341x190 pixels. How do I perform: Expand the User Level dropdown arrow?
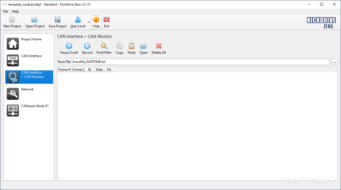pos(89,22)
